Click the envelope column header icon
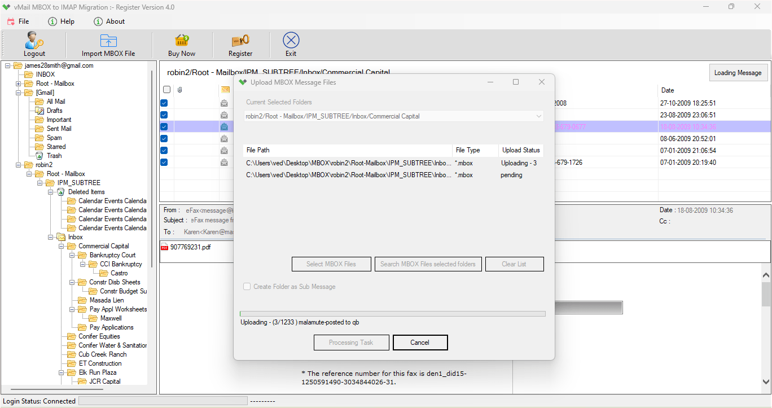 click(x=225, y=90)
